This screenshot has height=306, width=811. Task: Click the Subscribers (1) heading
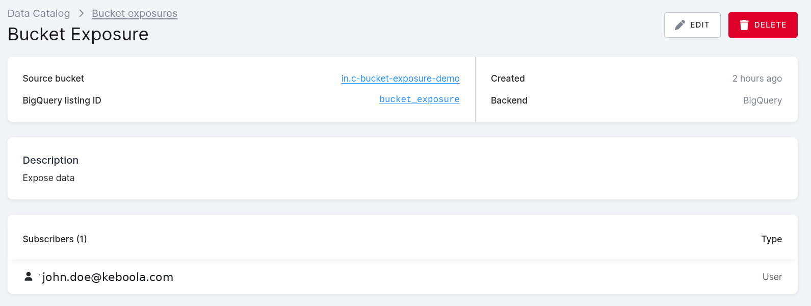pos(55,239)
